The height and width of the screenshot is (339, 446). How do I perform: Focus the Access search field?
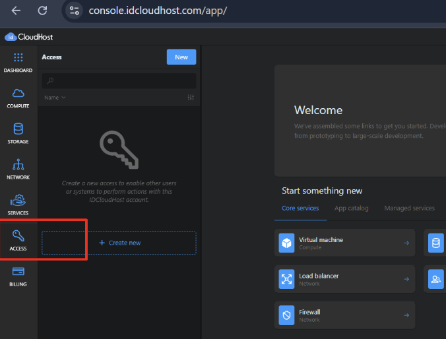point(119,80)
